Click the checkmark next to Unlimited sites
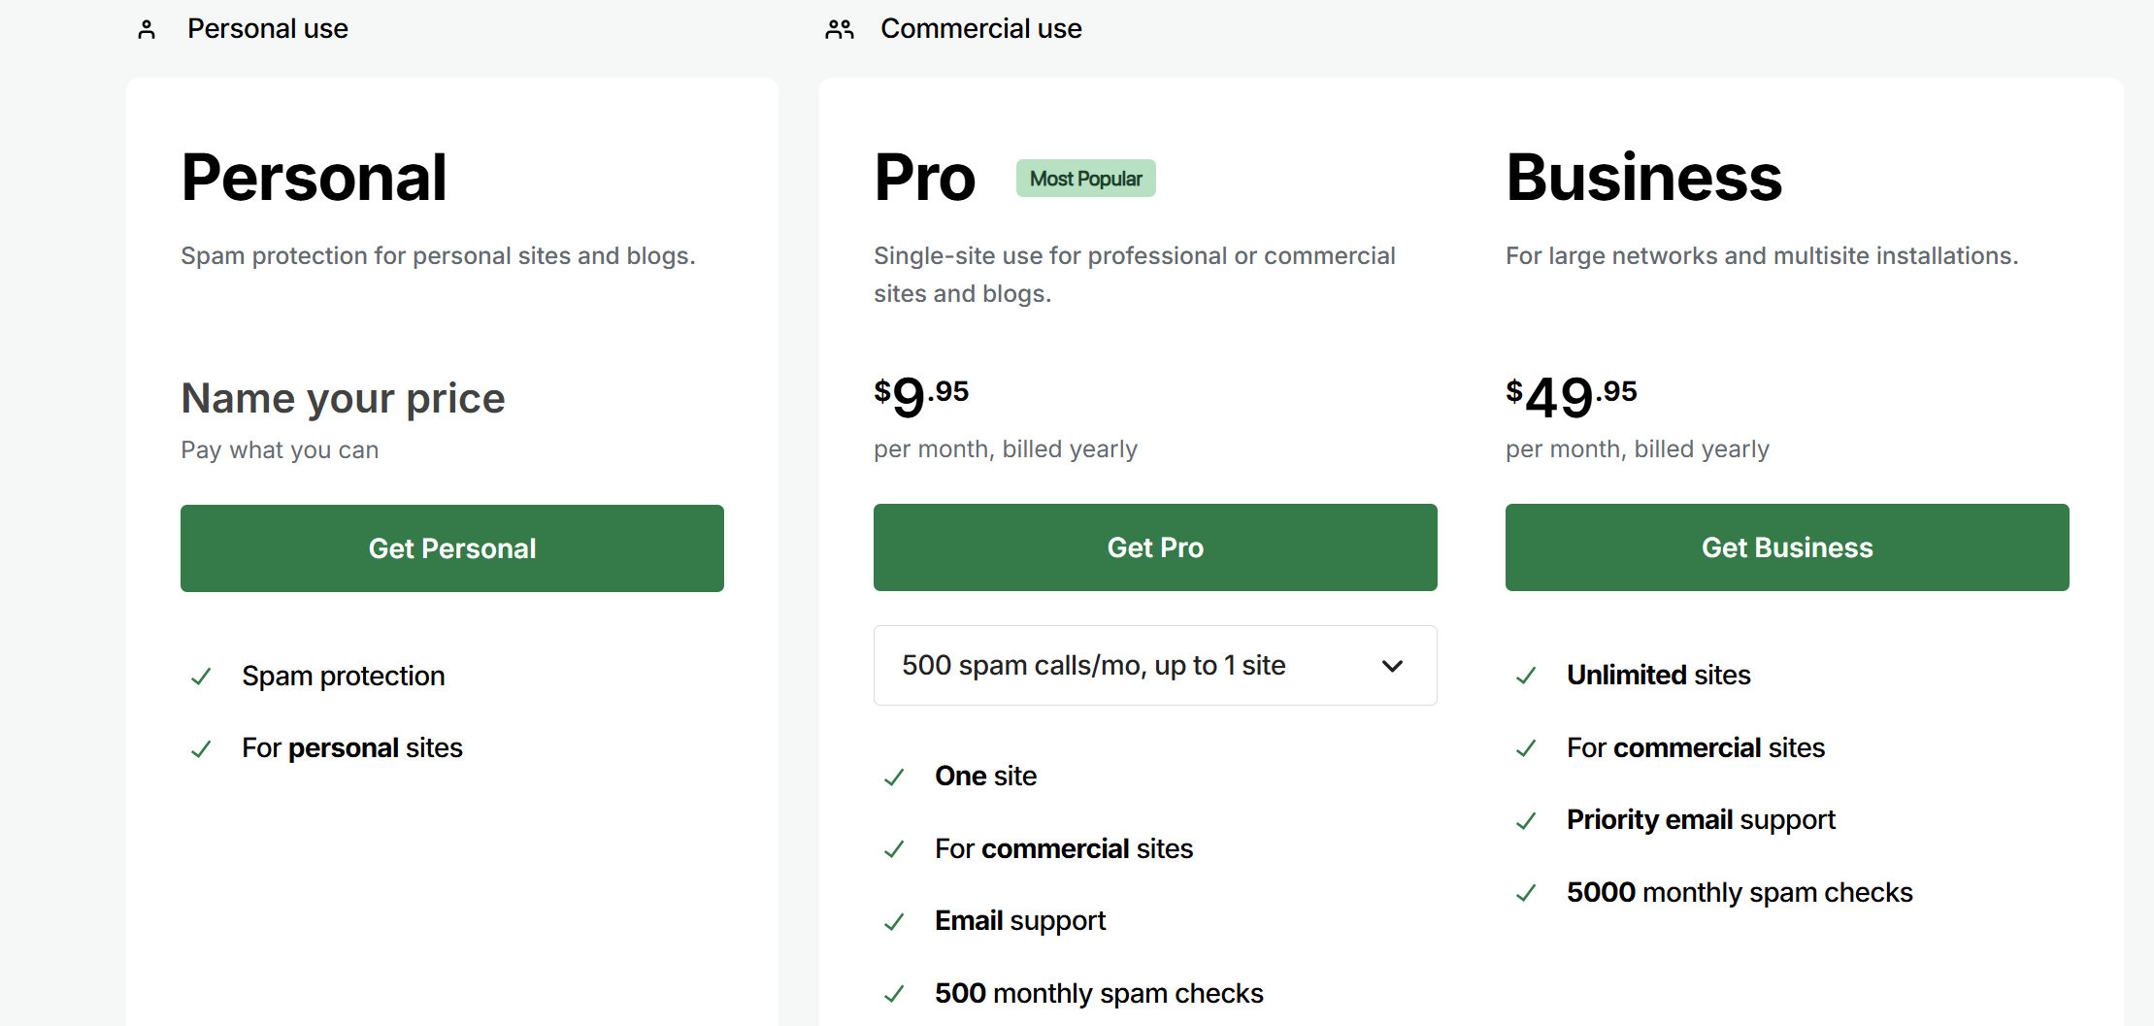2154x1026 pixels. 1526,676
